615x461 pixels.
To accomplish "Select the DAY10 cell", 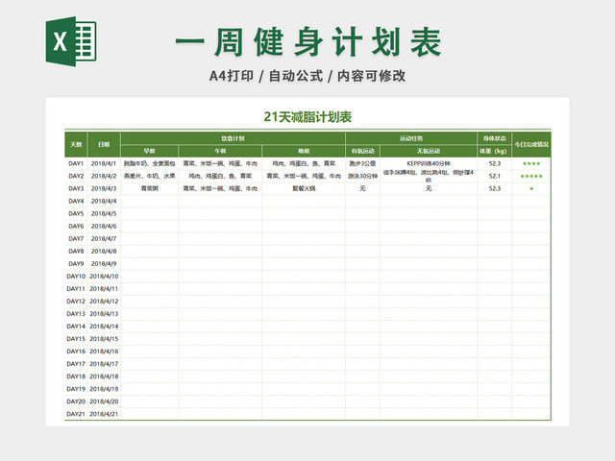I will click(76, 277).
